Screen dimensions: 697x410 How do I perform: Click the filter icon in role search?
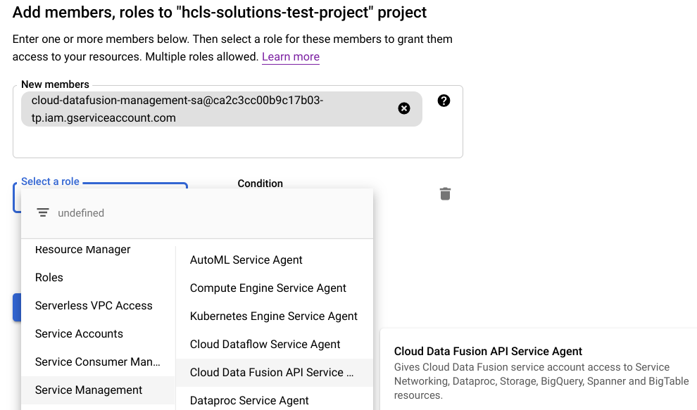click(x=43, y=212)
